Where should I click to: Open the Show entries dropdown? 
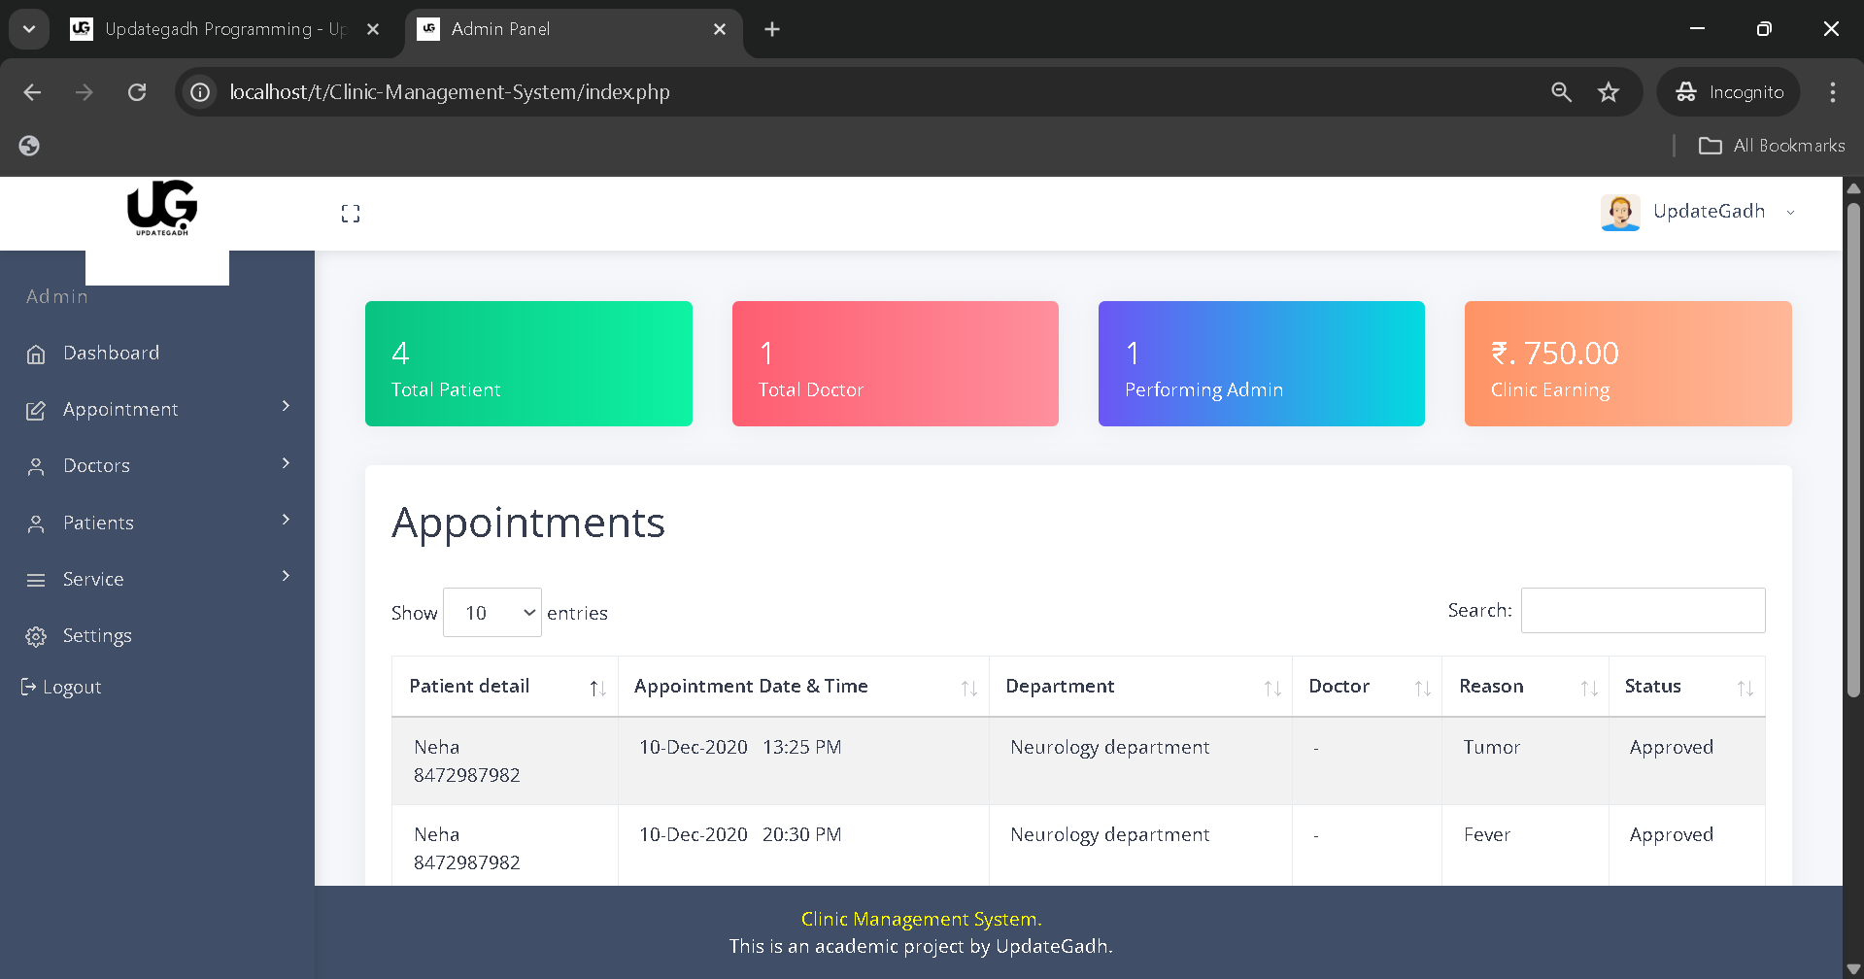coord(491,613)
